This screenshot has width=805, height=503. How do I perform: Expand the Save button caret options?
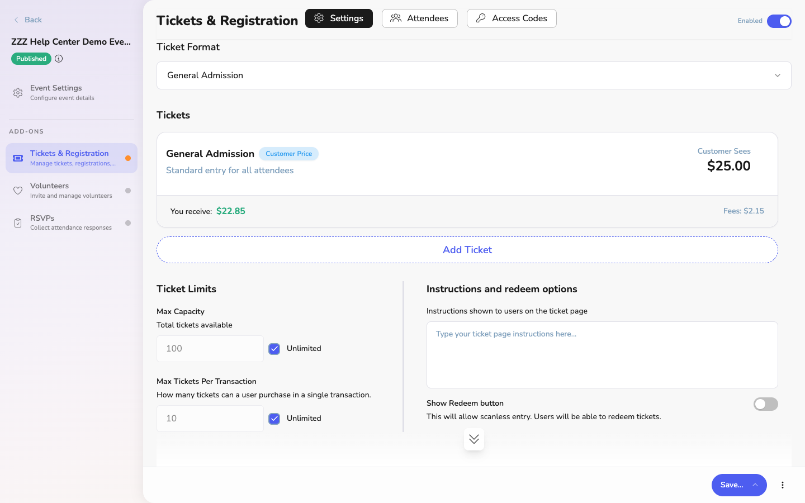click(755, 485)
